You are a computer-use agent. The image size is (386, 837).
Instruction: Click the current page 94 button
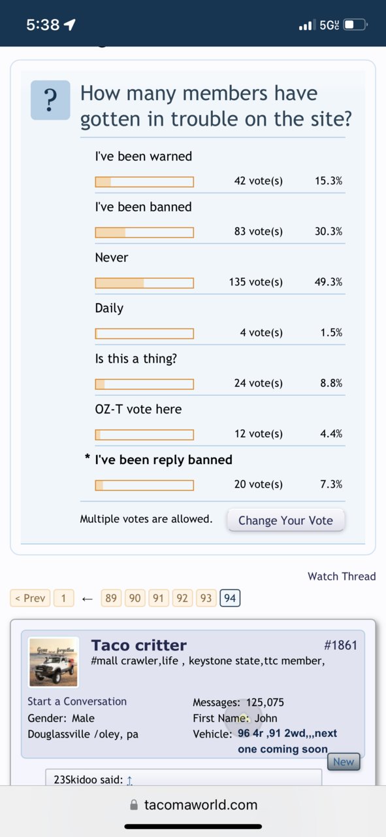230,598
